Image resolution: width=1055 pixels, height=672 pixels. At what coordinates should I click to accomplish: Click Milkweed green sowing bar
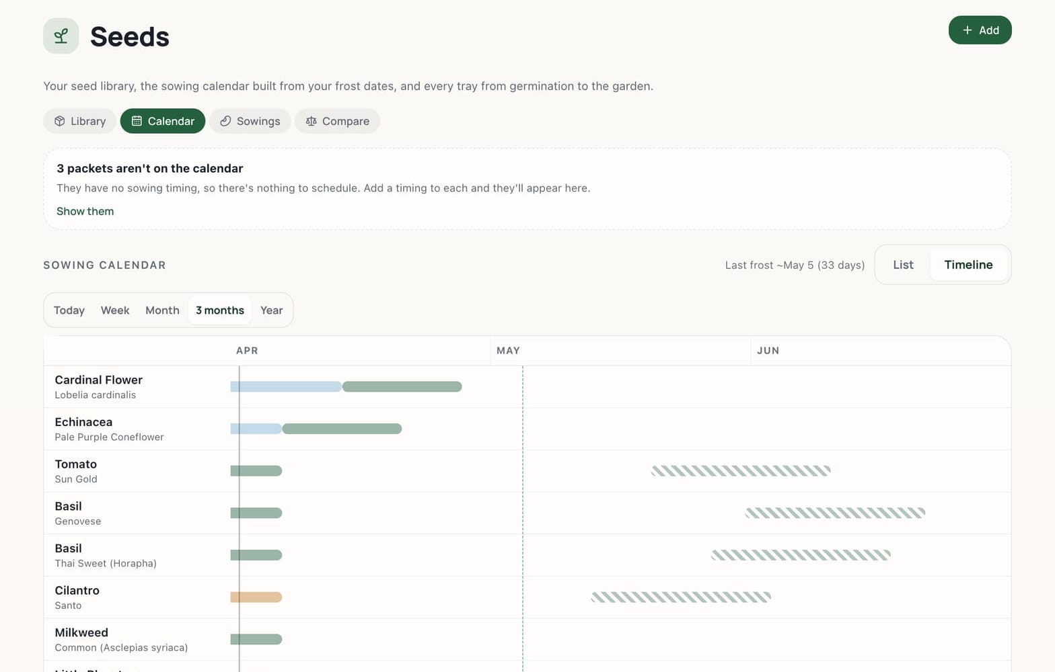[x=256, y=639]
